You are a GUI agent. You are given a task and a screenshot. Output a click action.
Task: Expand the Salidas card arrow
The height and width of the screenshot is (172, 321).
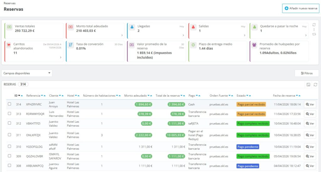coord(244,35)
